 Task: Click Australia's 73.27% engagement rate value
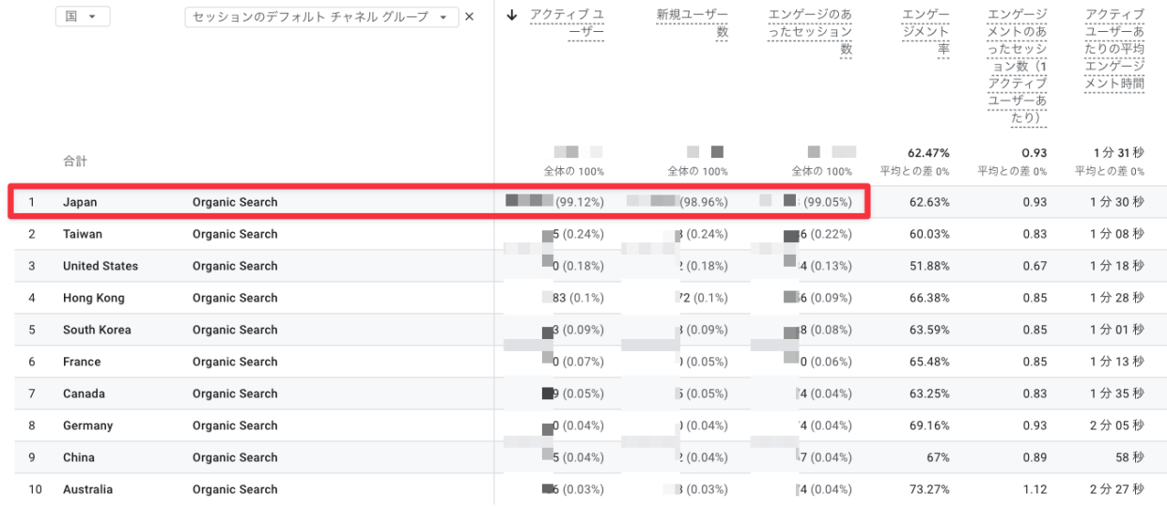[927, 489]
